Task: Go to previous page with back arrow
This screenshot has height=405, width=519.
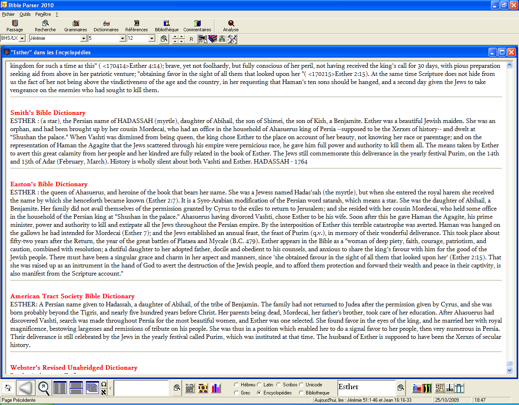Action: coord(26,388)
